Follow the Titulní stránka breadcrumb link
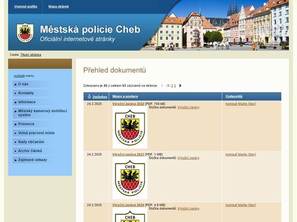This screenshot has width=297, height=222. pyautogui.click(x=31, y=55)
